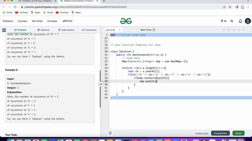Screen dimensions: 252x141
Task: Click Start Timer button
Action: 146,30
